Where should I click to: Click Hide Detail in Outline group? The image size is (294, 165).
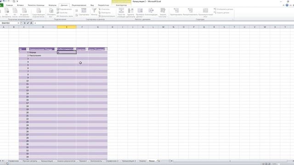point(221,13)
